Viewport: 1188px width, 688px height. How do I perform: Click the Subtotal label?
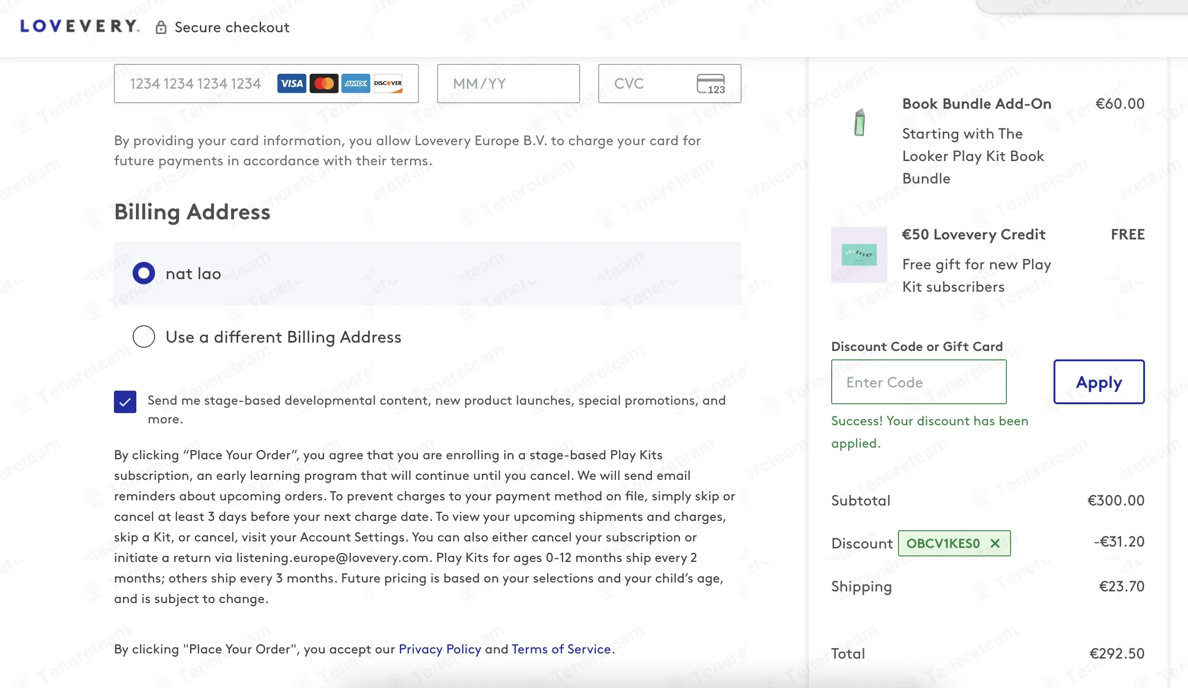pos(861,500)
